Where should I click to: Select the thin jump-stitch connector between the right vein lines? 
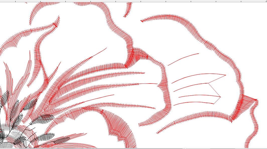click(214, 90)
